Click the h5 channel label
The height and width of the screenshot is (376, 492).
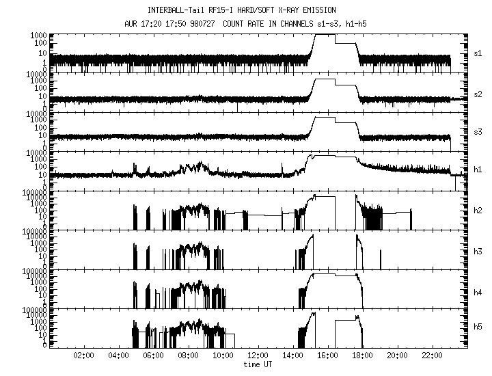point(478,327)
